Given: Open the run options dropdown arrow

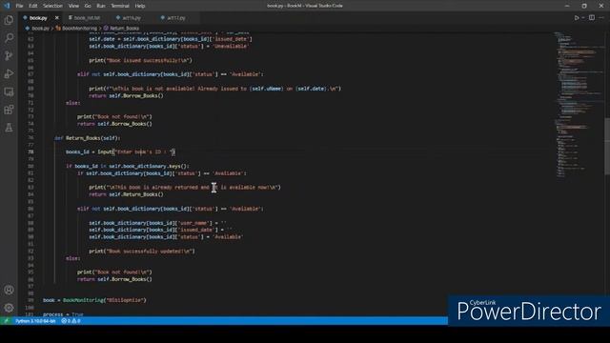Looking at the screenshot, I should point(583,18).
